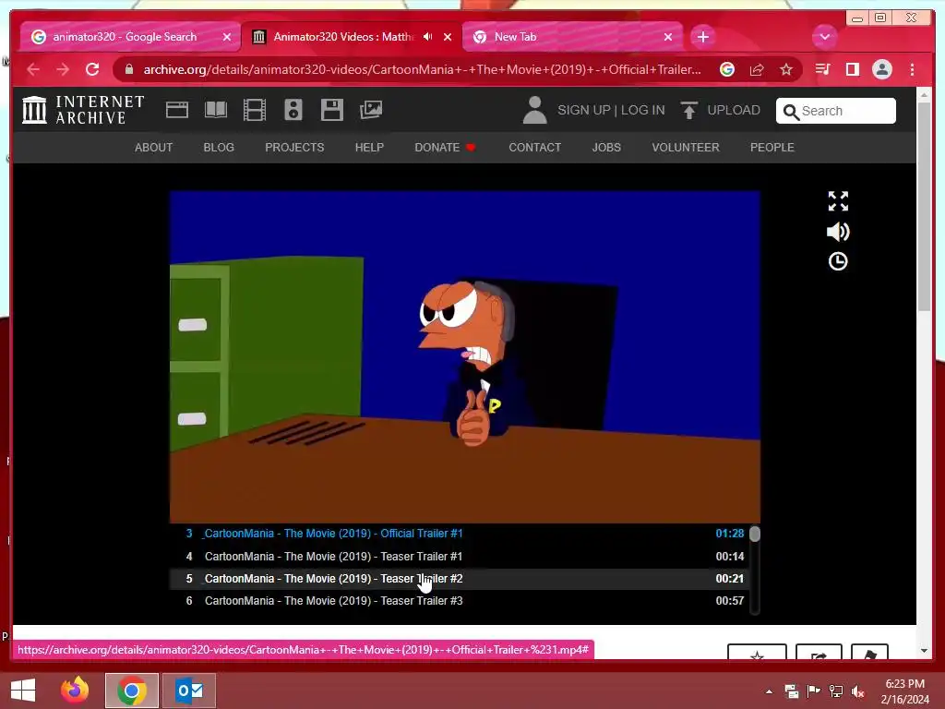Reload the archive.org page

(x=92, y=69)
